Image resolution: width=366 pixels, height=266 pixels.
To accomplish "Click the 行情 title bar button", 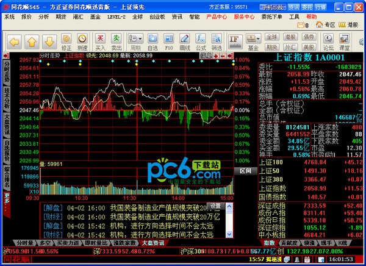I will coord(320,7).
